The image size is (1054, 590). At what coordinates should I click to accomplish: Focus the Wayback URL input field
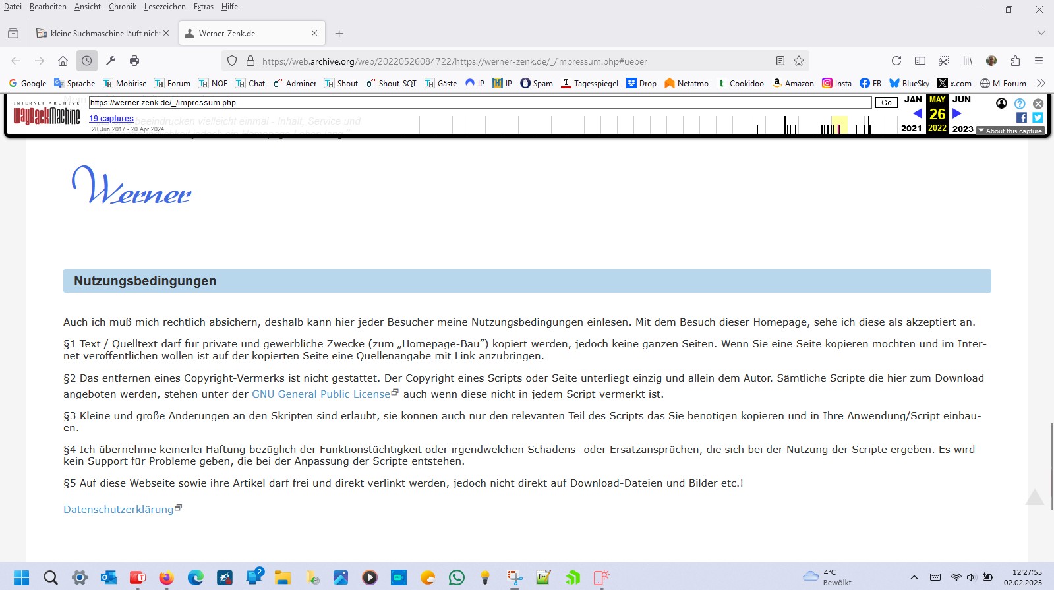[x=481, y=103]
